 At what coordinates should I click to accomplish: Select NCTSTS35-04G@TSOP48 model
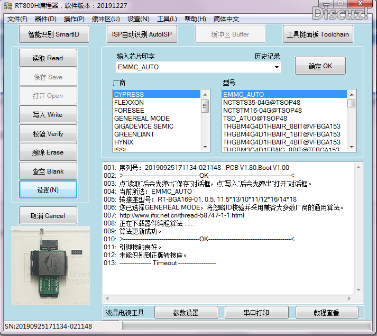[x=284, y=103]
